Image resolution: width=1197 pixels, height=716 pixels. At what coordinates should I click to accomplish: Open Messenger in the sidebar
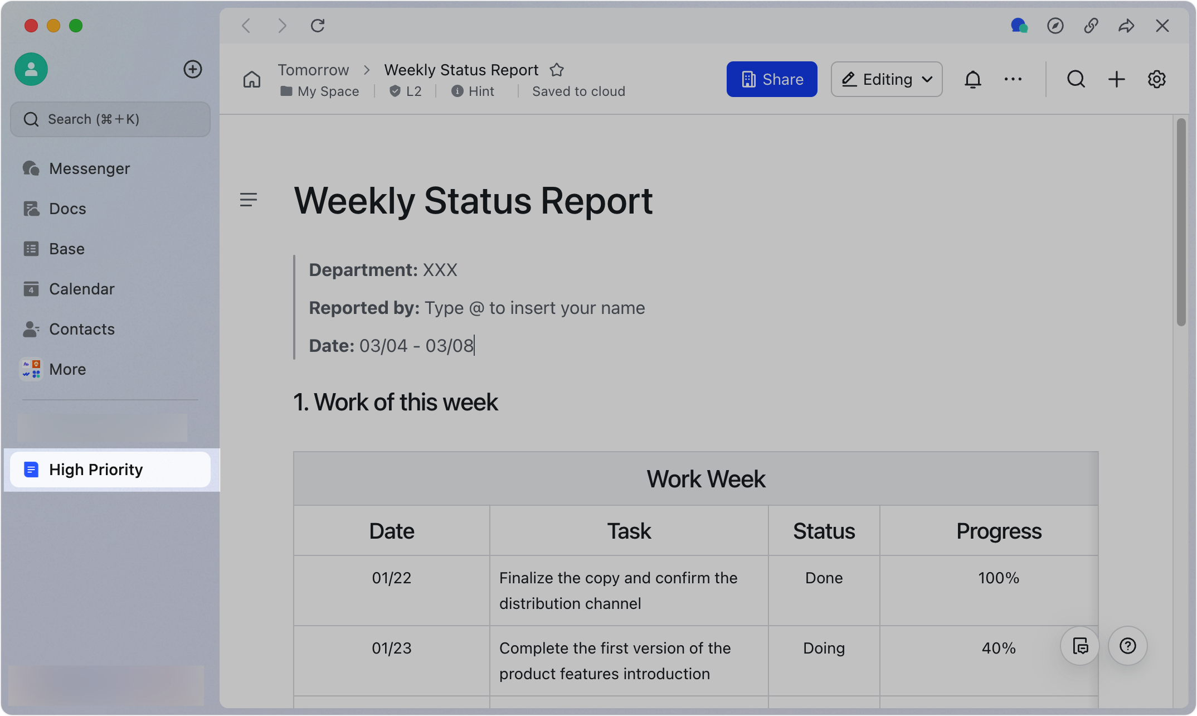pos(89,168)
